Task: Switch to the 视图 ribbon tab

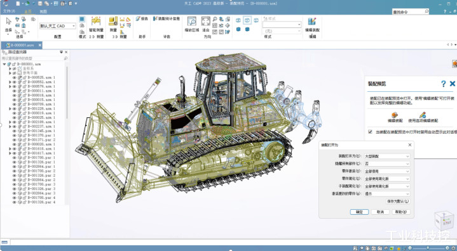Action: coord(43,11)
